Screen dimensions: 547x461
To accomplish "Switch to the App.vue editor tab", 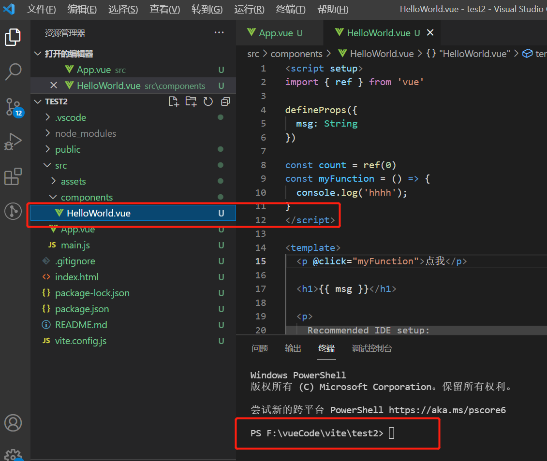I will pos(280,33).
